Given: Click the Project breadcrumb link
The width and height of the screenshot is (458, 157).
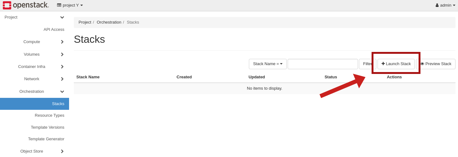Looking at the screenshot, I should pyautogui.click(x=85, y=22).
